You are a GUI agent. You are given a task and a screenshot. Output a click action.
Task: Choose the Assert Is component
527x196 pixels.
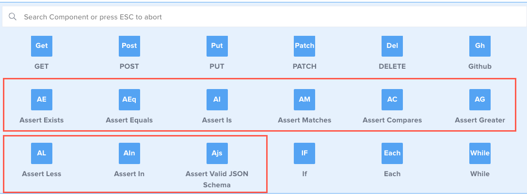(217, 100)
